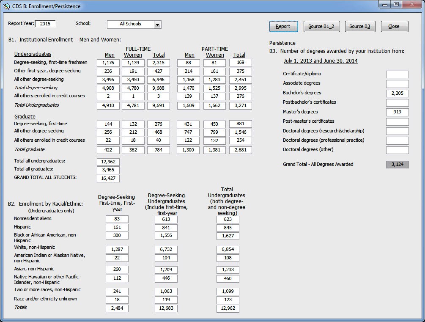The height and width of the screenshot is (322, 425).
Task: Select the Report Year field showing 2015
Action: [x=45, y=24]
